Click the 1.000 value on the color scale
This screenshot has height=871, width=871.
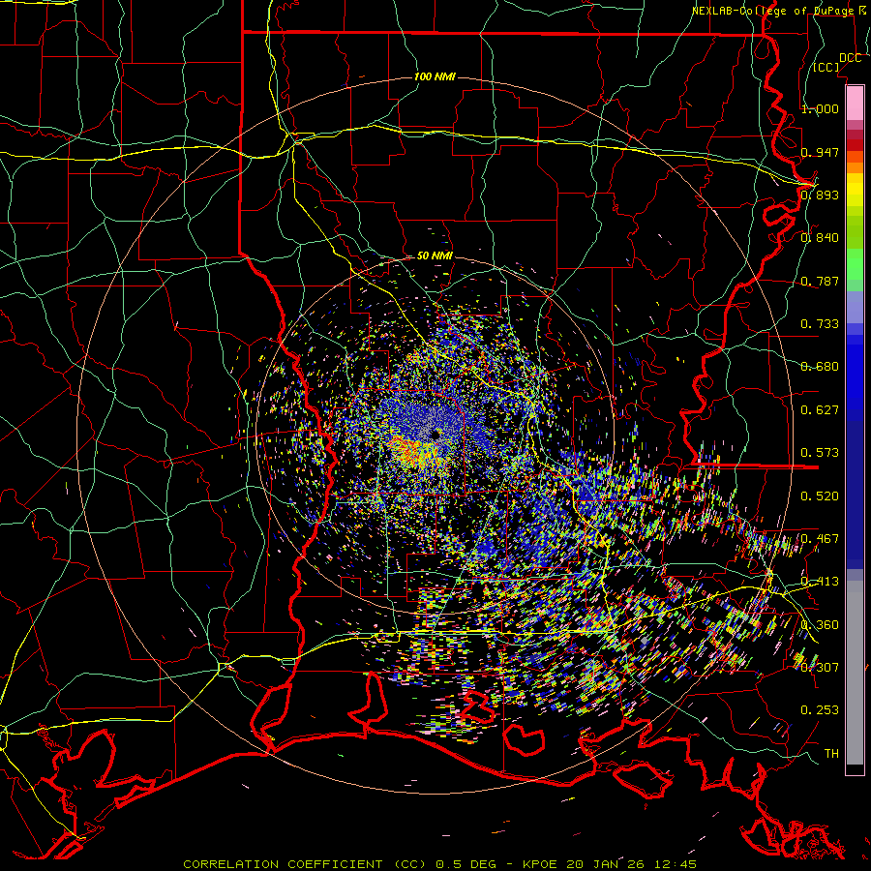click(x=820, y=108)
